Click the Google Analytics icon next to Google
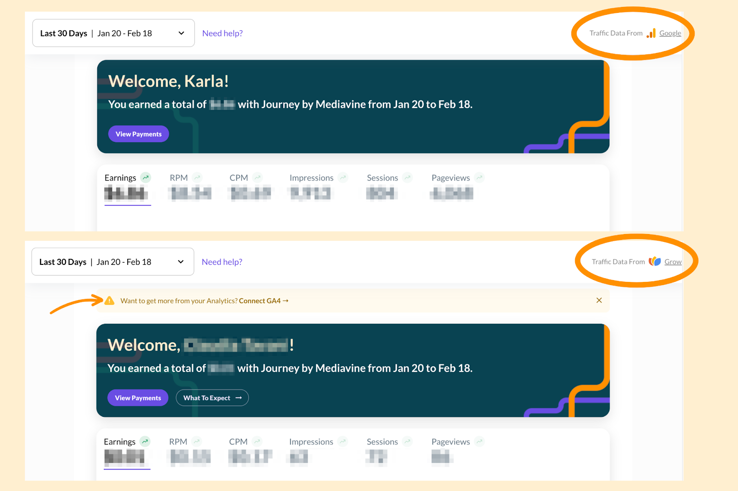This screenshot has height=491, width=738. pos(651,33)
